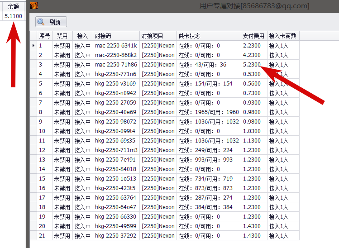
Task: Click 未禁用 cell in row 10
Action: tap(62, 131)
